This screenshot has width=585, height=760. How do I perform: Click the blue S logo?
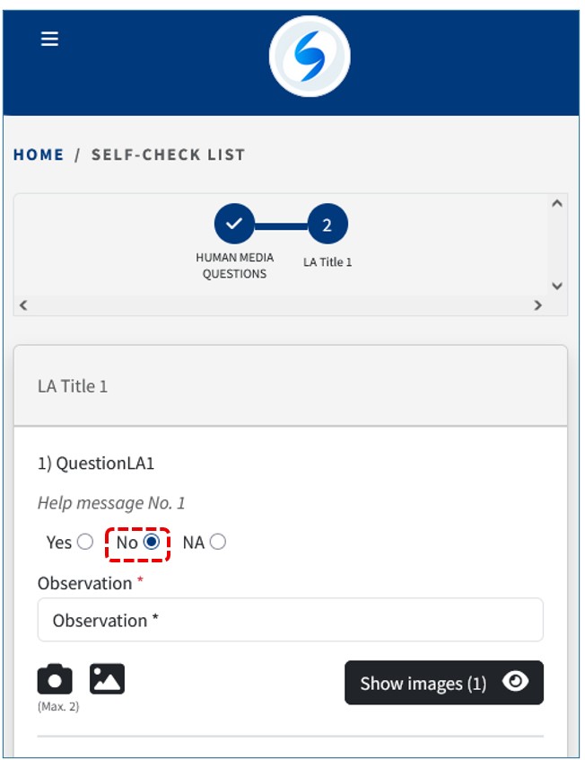coord(310,57)
